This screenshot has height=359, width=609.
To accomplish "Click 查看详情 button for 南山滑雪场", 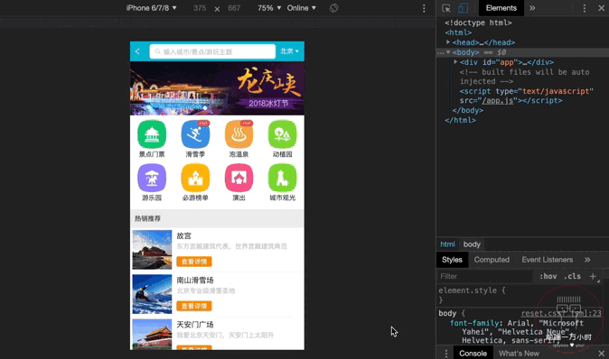I will 194,306.
